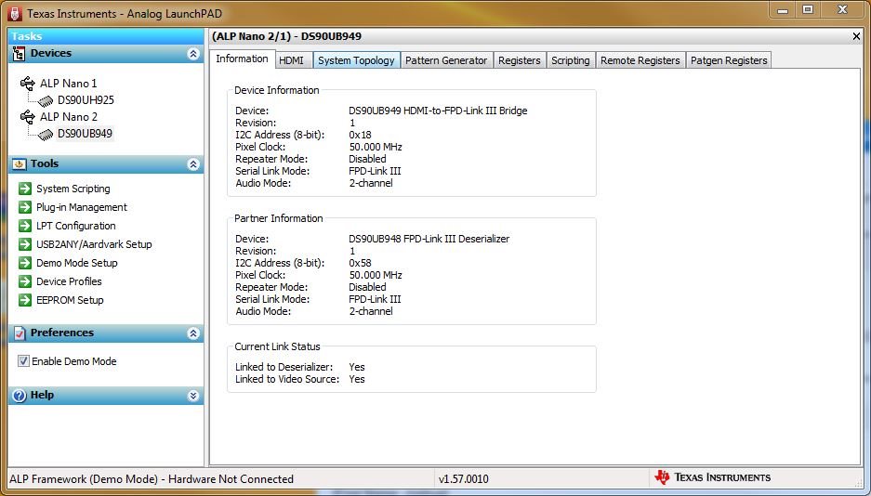The height and width of the screenshot is (496, 871).
Task: Switch to the Pattern Generator tab
Action: [x=446, y=60]
